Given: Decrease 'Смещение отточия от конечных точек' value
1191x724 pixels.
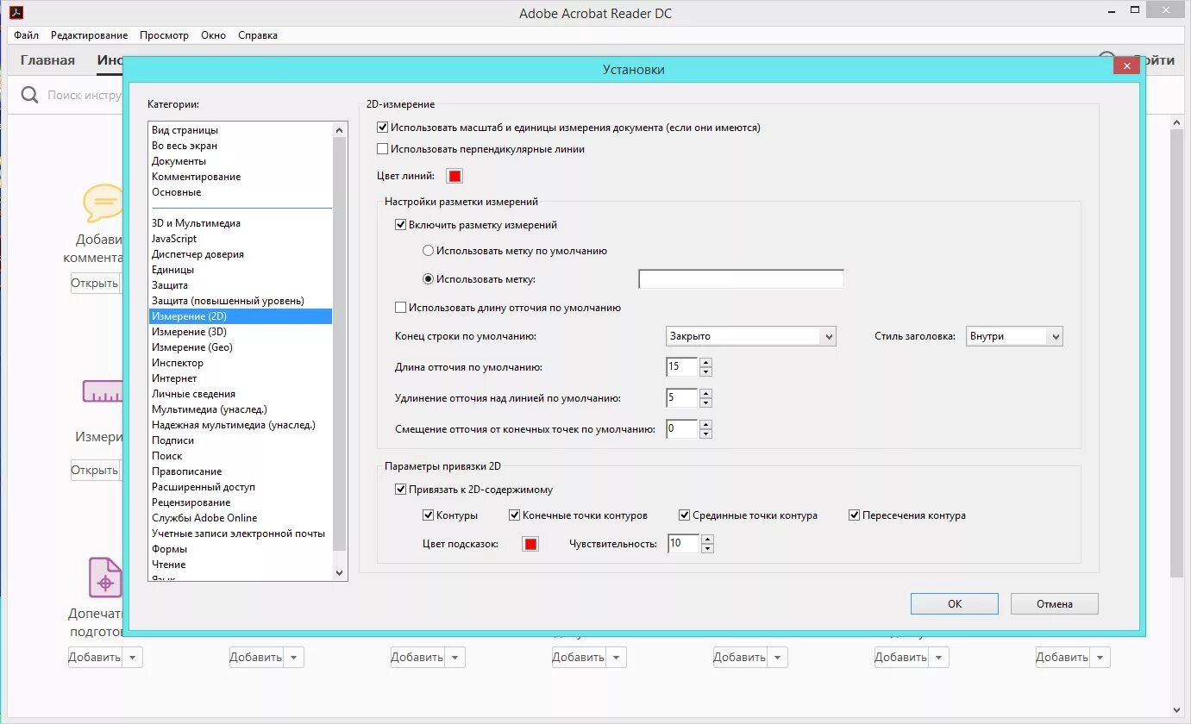Looking at the screenshot, I should coord(706,434).
